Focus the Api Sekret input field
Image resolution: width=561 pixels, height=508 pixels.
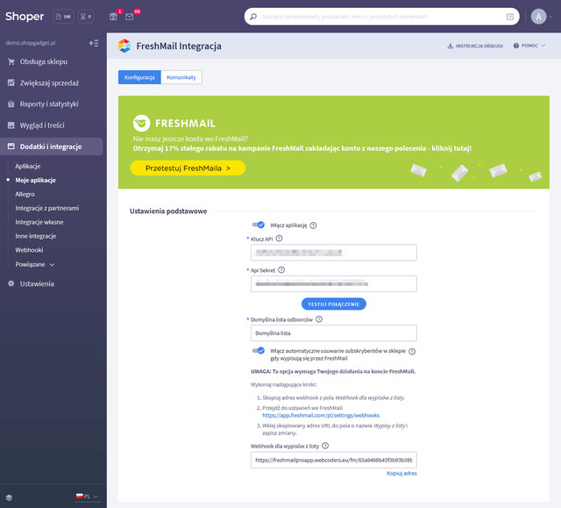pos(334,284)
